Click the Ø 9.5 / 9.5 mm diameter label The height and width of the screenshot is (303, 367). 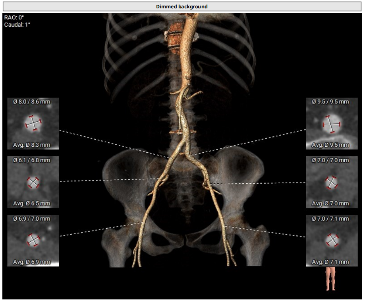(330, 102)
